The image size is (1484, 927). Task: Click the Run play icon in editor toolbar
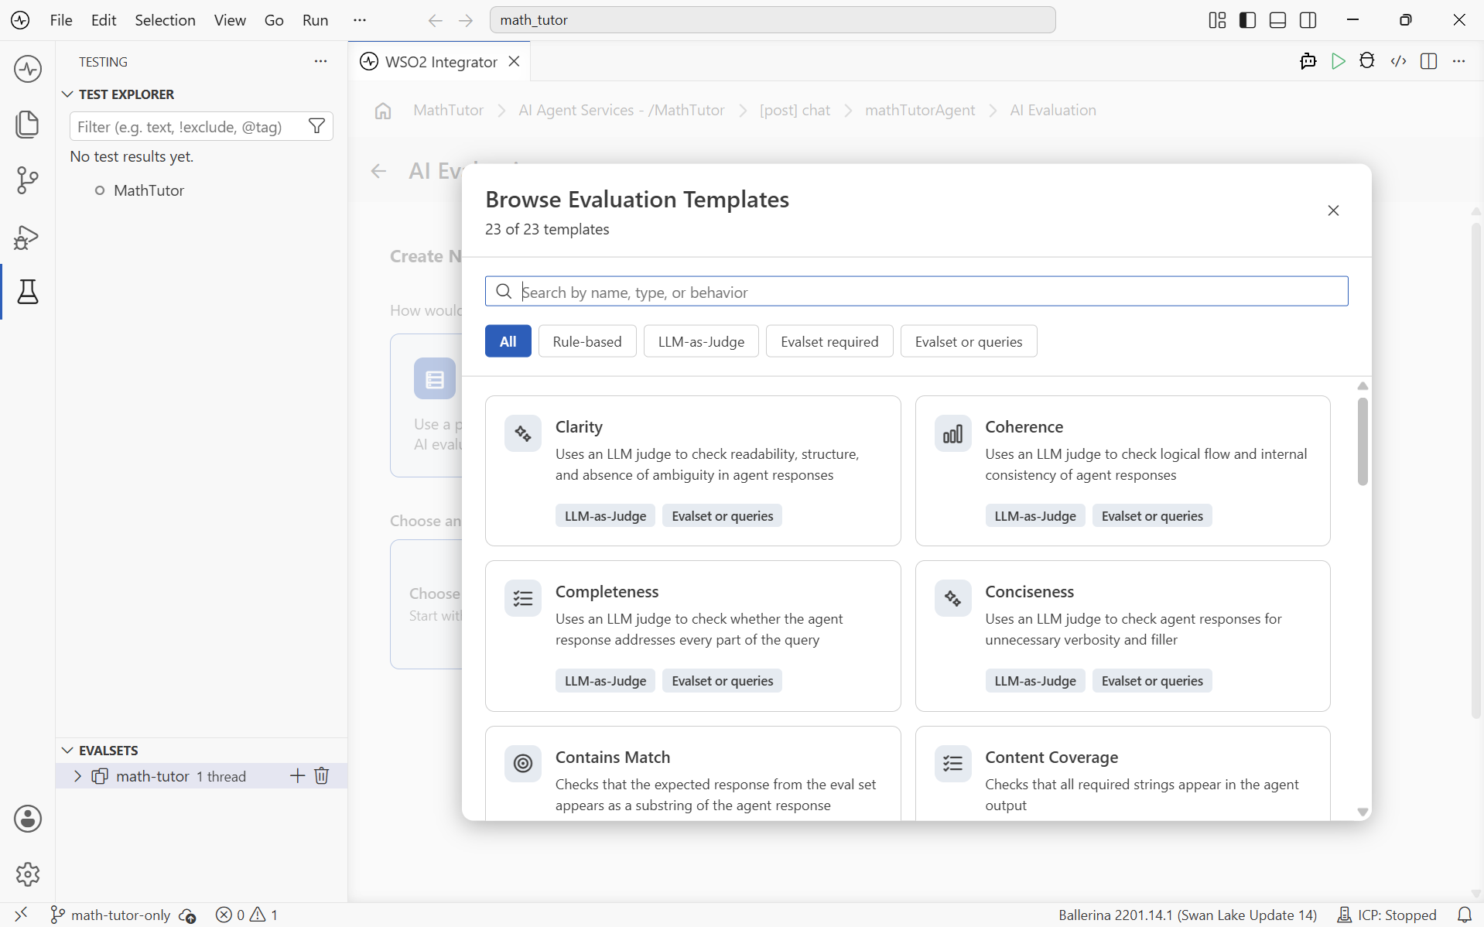[1338, 61]
